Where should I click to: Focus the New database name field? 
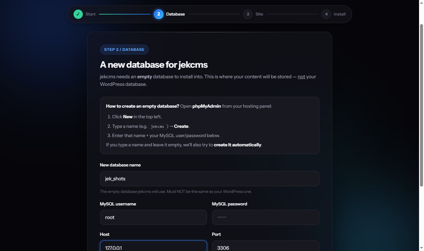pos(210,179)
